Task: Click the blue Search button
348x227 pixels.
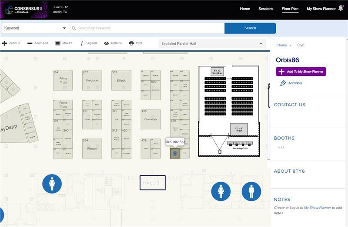Action: (x=250, y=28)
